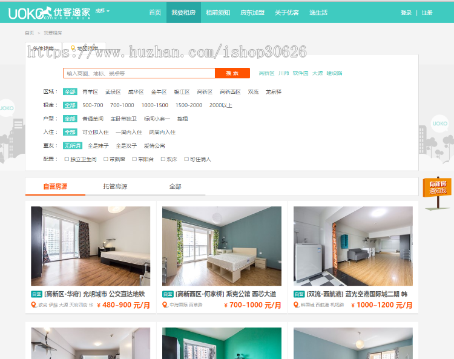Click the 大源 hot search keyword
454x359 pixels.
[317, 73]
